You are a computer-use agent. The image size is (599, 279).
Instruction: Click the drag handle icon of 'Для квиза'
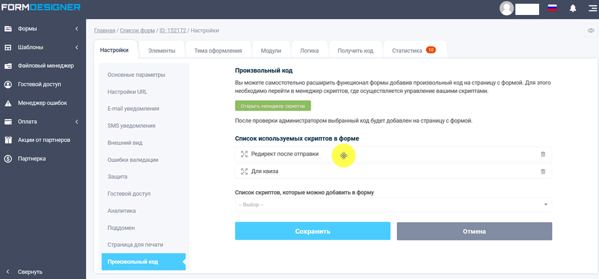[x=245, y=171]
